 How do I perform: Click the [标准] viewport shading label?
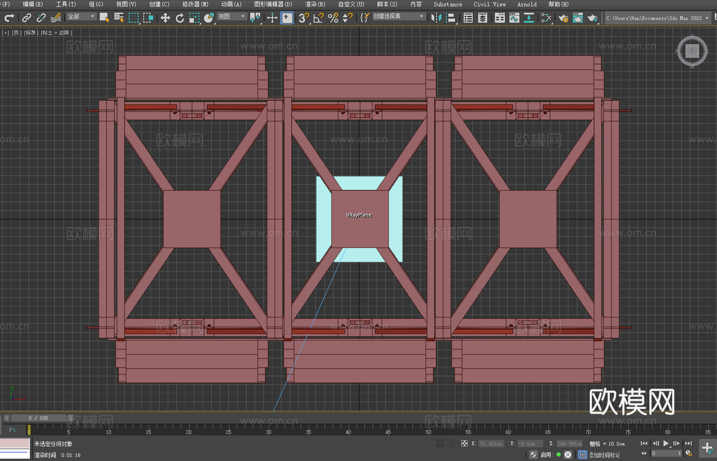(31, 33)
